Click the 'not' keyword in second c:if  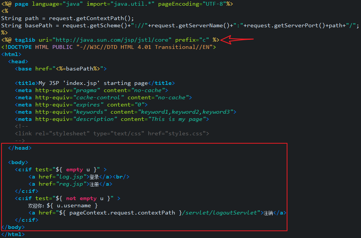(71, 198)
